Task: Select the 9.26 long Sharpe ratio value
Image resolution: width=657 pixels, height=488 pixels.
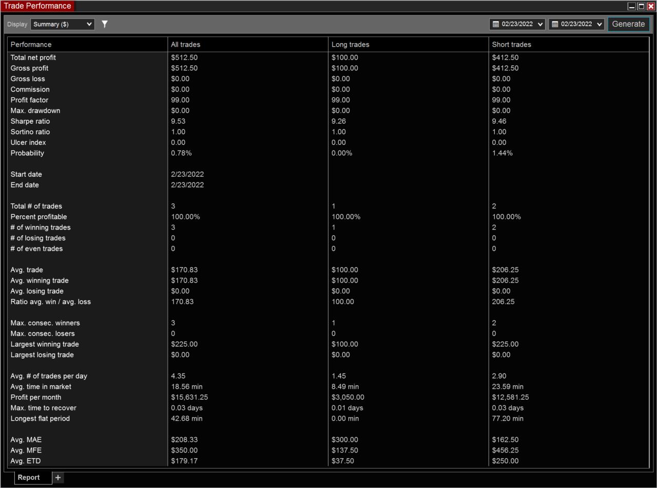Action: coord(339,121)
